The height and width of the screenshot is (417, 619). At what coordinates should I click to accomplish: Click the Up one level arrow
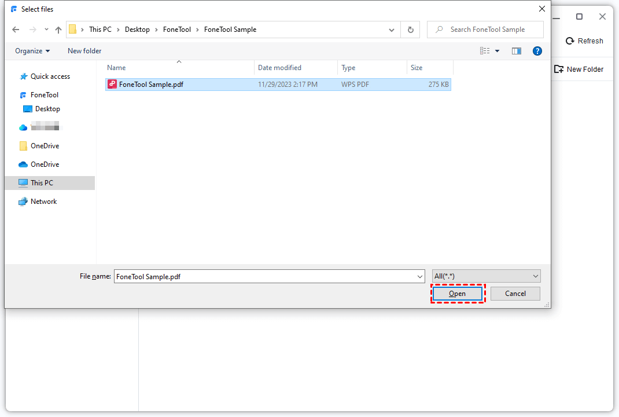click(58, 30)
